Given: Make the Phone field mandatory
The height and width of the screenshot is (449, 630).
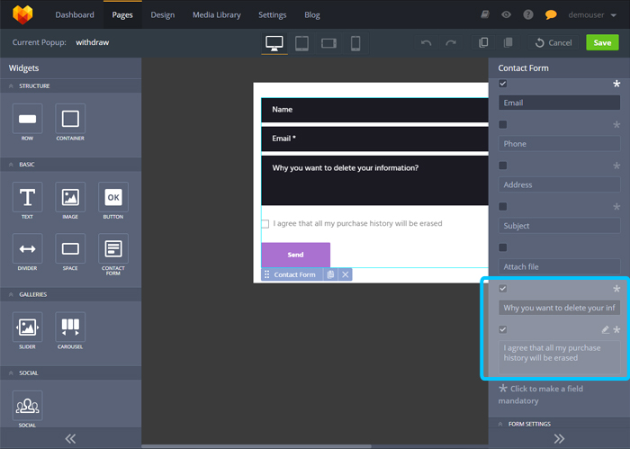Looking at the screenshot, I should click(x=616, y=125).
